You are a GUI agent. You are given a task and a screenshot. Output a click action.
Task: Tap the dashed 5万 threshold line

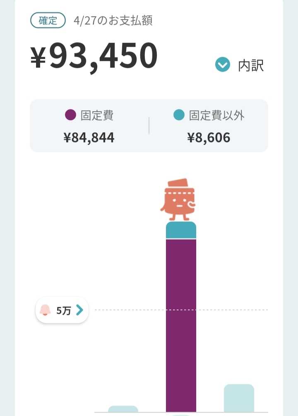[x=181, y=309]
